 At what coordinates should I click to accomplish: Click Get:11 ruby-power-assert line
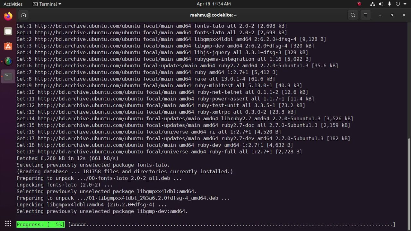coord(165,99)
